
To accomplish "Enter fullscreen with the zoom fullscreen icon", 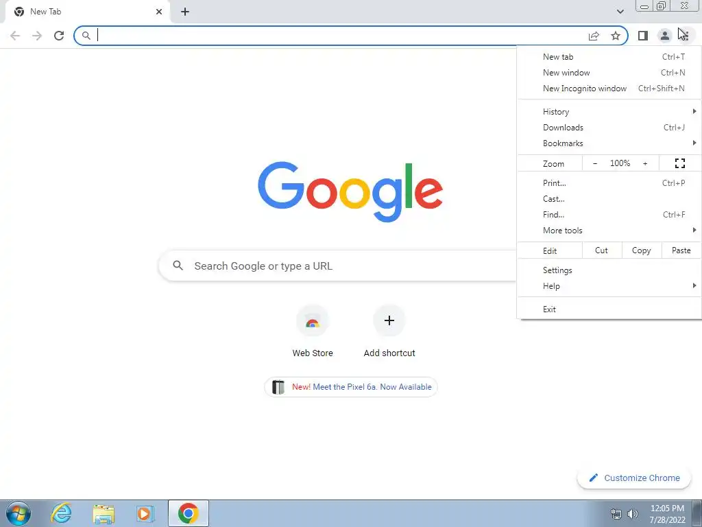I will (x=679, y=163).
